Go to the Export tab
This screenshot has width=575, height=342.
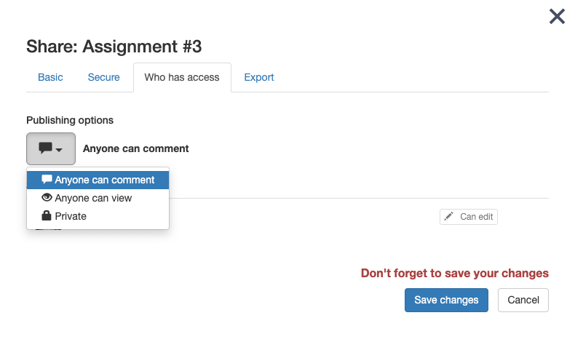point(259,77)
